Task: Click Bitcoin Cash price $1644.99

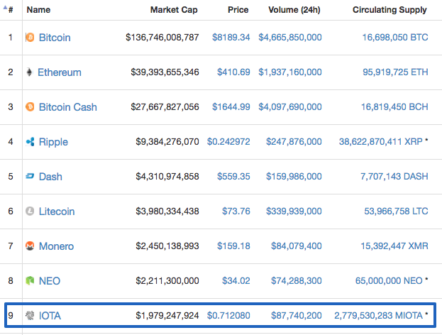Action: tap(231, 107)
